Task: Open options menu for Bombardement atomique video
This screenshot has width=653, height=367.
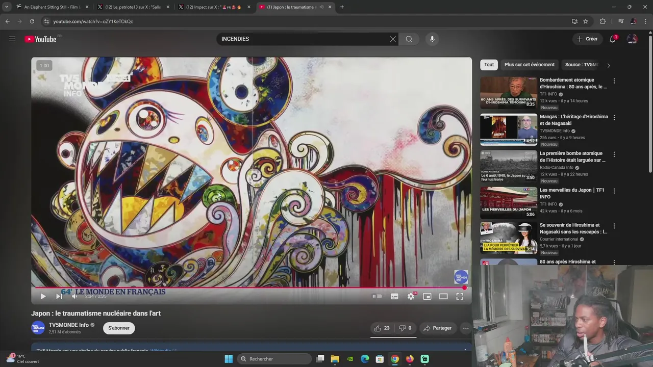Action: click(614, 81)
